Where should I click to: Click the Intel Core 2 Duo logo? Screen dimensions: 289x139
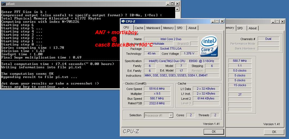click(x=209, y=46)
